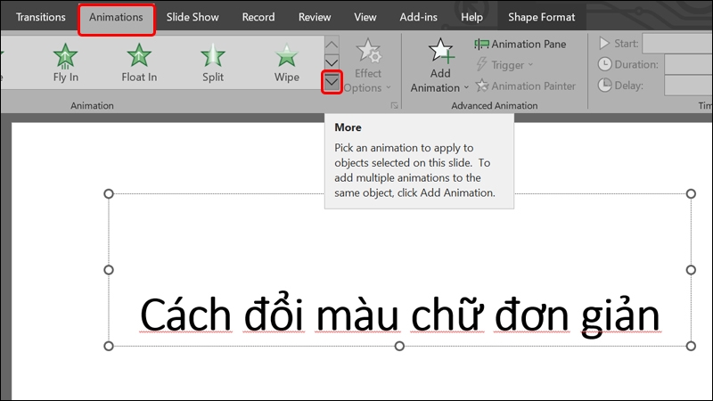Click the bottom-left handle of text box
The height and width of the screenshot is (401, 713).
coord(109,346)
